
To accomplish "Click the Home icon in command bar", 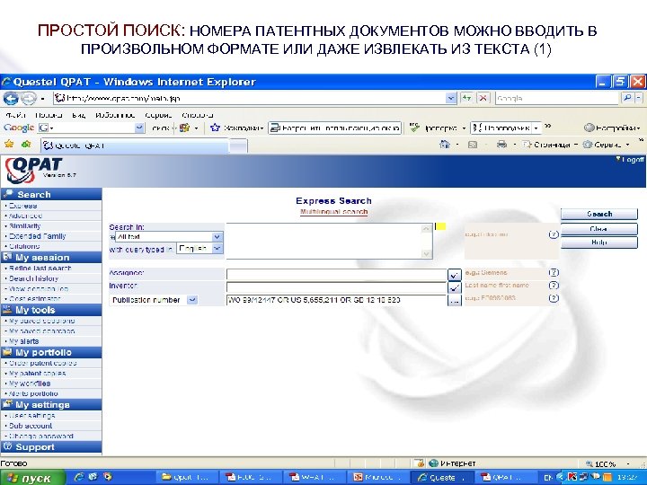I will (x=445, y=145).
